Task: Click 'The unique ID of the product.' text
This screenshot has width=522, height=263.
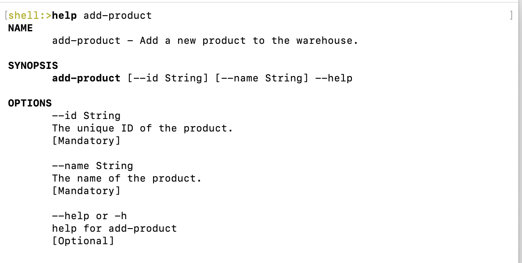Action: tap(143, 128)
